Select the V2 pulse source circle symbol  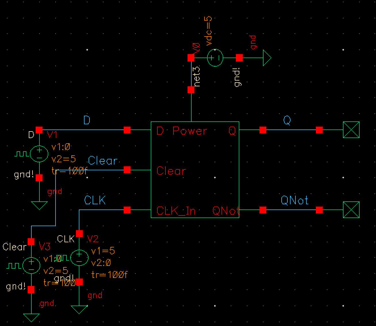click(79, 258)
